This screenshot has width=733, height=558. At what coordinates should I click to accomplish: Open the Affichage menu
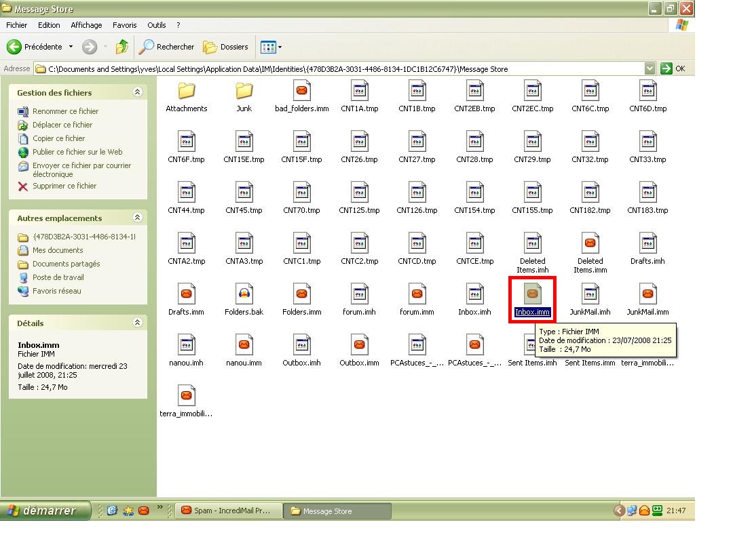tap(86, 25)
